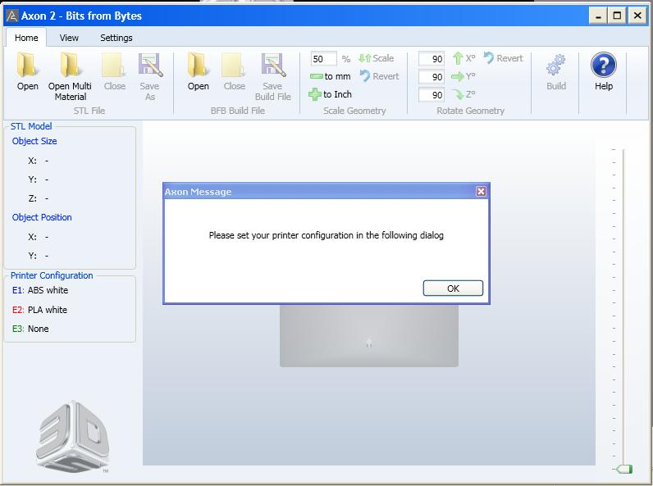653x486 pixels.
Task: Rotate geometry around the X axis
Action: click(x=464, y=58)
